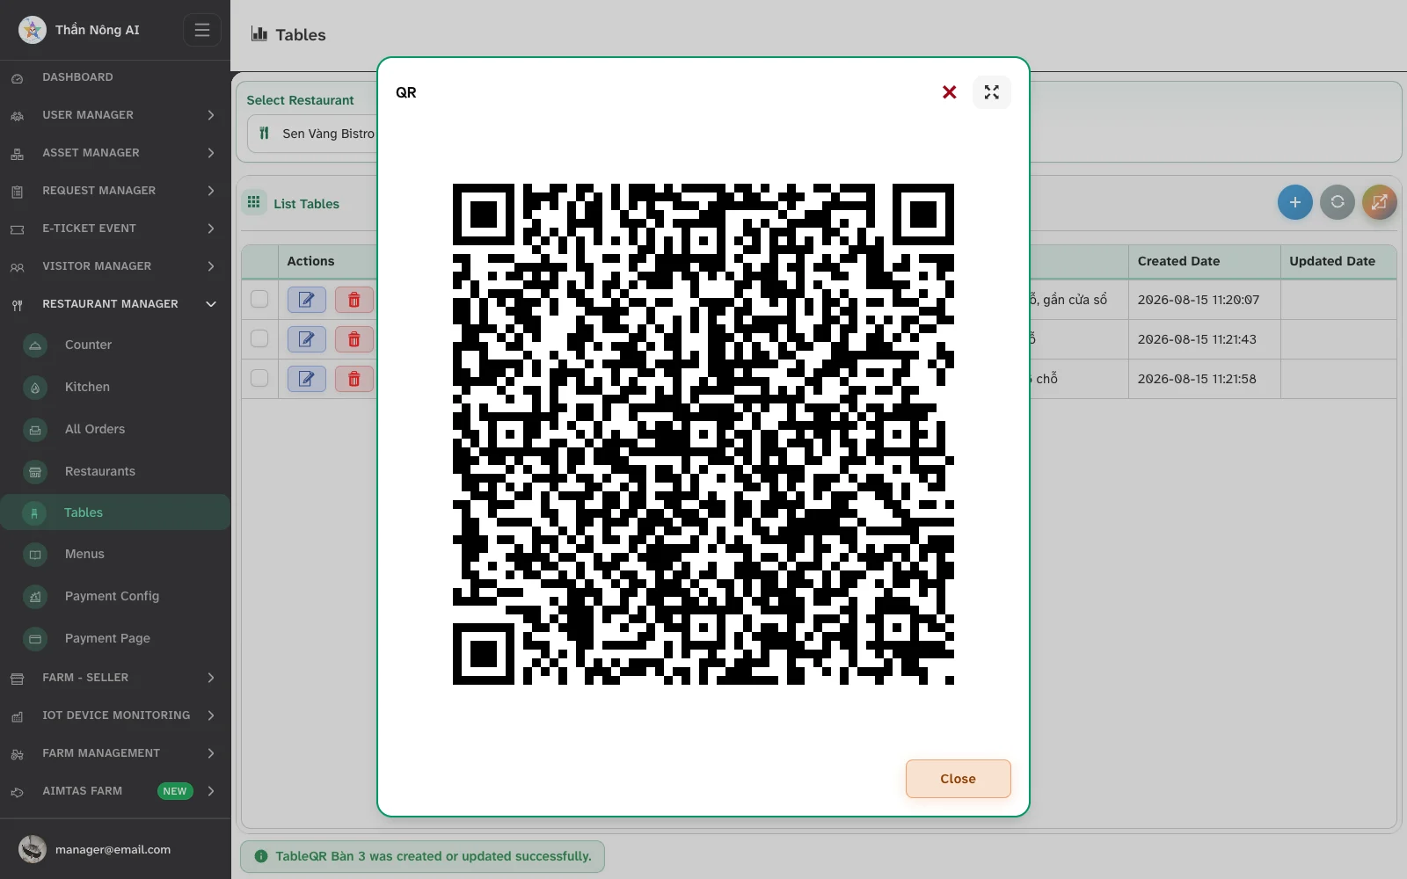Check the row created at 11:21:58

point(259,378)
